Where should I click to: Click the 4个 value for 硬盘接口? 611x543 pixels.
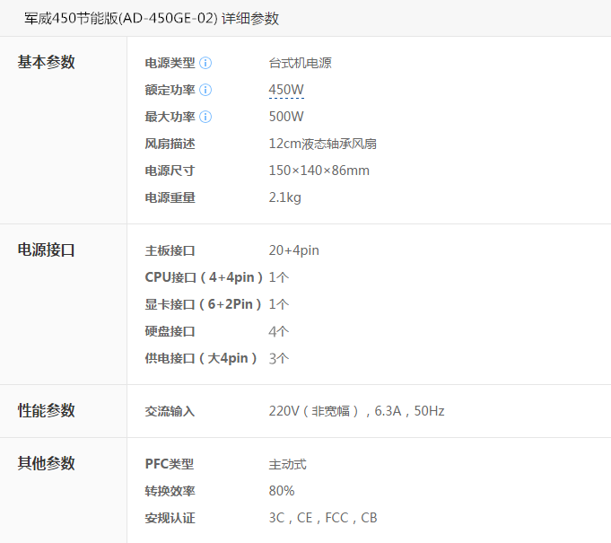coord(279,331)
